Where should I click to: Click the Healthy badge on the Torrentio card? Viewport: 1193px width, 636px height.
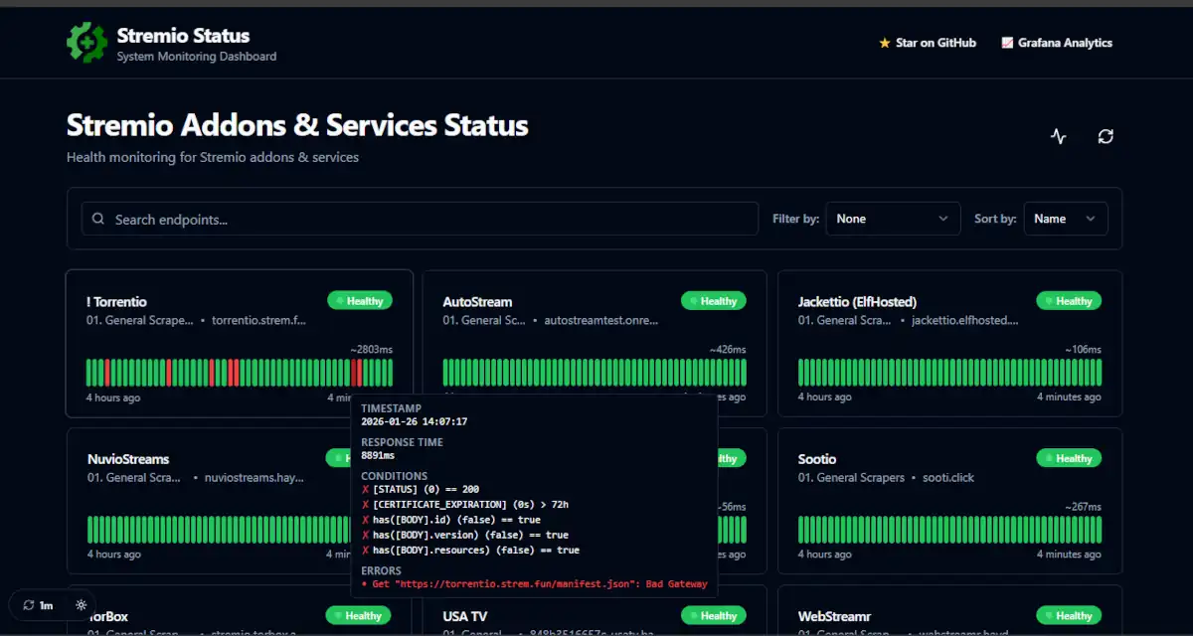coord(358,300)
